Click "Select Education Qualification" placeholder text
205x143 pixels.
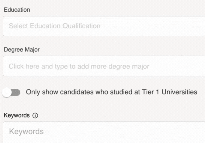[54, 26]
